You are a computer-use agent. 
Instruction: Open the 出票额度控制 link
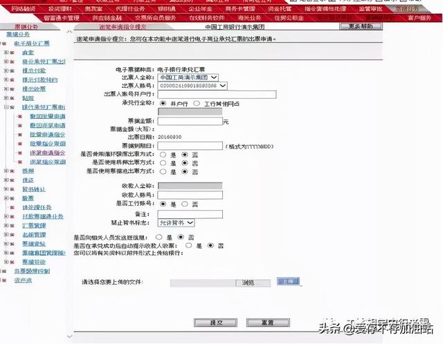[x=32, y=271]
